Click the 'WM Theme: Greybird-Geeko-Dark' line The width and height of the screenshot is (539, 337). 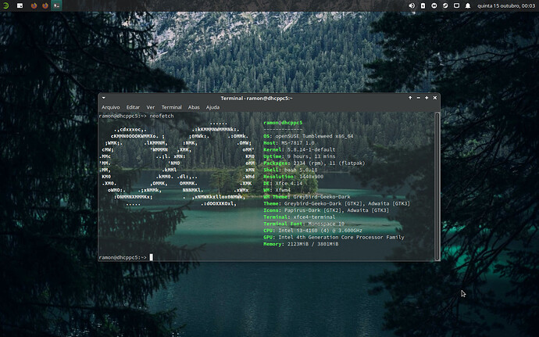point(307,197)
